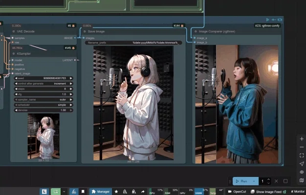This screenshot has height=195, width=306.
Task: Collapse the Save Image node using its title dot
Action: tap(85, 31)
